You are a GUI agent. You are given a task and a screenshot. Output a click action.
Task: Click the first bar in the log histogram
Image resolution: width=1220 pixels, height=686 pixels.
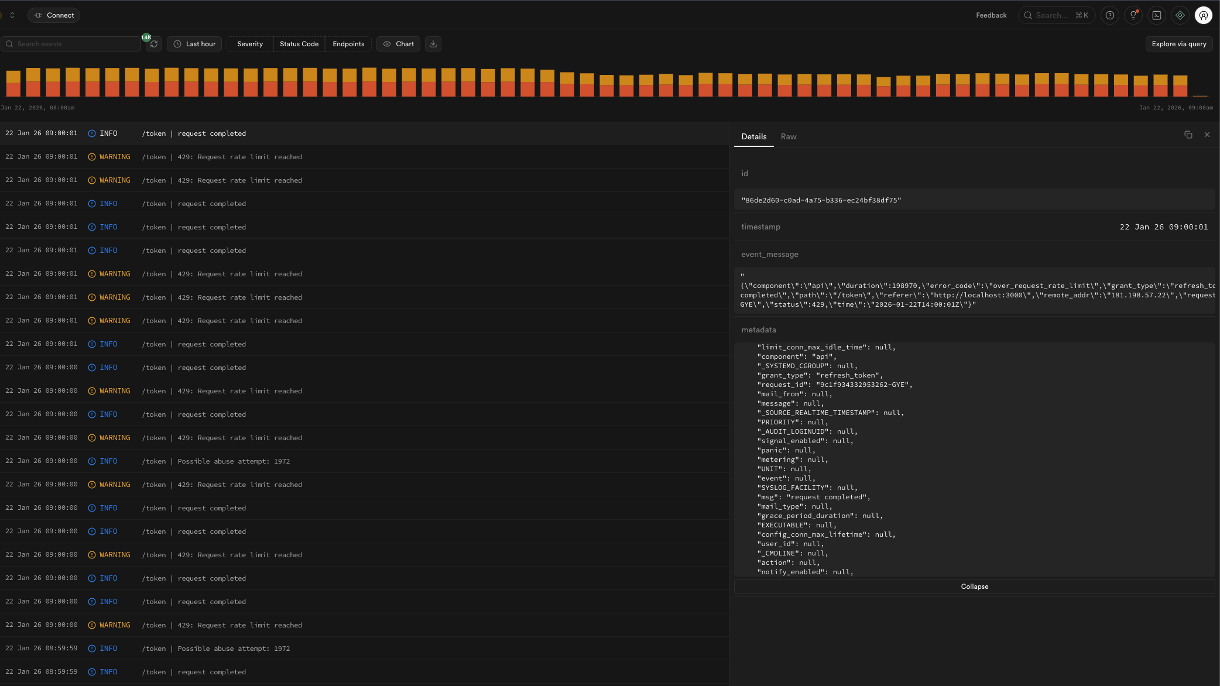[x=13, y=84]
